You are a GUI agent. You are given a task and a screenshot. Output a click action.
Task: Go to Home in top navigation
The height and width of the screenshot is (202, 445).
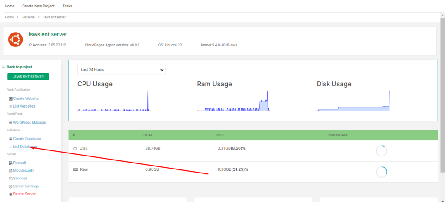[x=10, y=6]
